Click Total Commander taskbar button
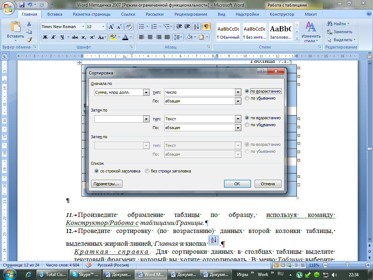373x280 pixels. pyautogui.click(x=52, y=274)
